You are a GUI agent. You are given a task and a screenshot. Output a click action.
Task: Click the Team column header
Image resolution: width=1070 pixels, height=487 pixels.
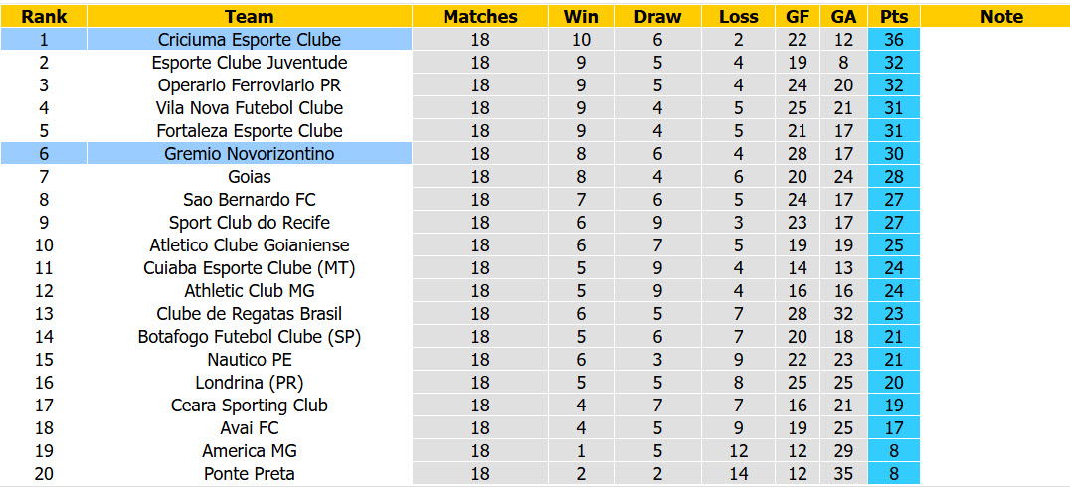[x=249, y=17]
